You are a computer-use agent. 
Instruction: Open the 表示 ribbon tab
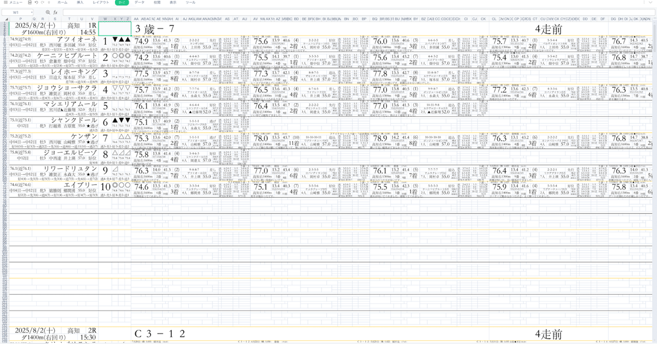coord(173,3)
